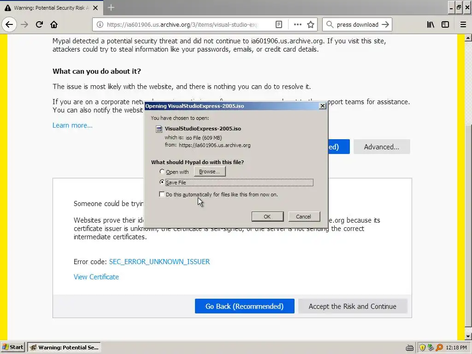This screenshot has width=472, height=354.
Task: Show sidebars icon
Action: tap(445, 24)
